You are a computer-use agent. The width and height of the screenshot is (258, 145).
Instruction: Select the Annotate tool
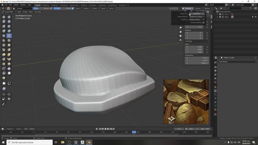(4, 104)
